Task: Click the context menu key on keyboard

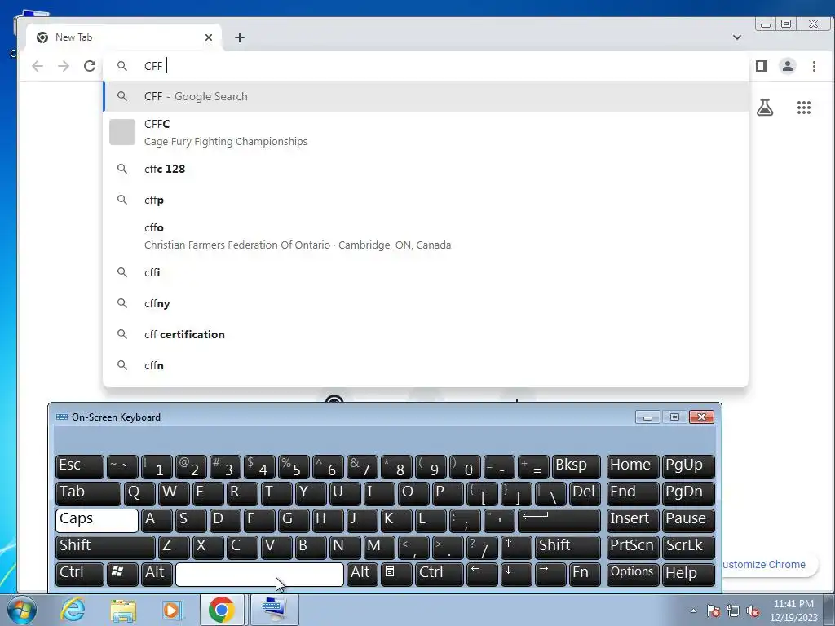Action: tap(397, 574)
